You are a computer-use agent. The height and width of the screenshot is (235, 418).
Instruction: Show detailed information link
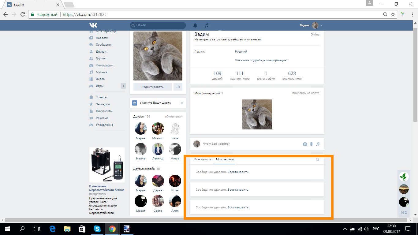[261, 60]
